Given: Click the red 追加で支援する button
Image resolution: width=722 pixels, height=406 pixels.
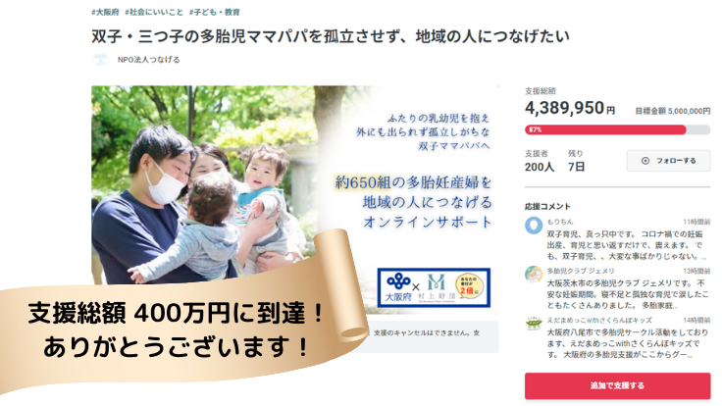Looking at the screenshot, I should (x=617, y=385).
